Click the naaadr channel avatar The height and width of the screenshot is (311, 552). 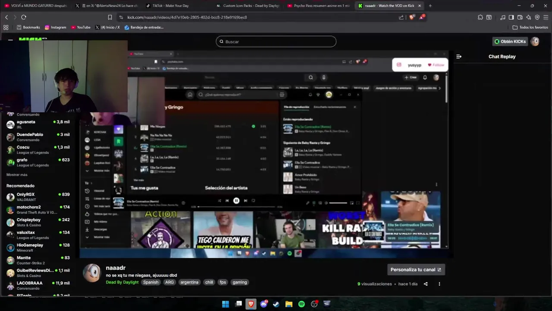click(92, 273)
